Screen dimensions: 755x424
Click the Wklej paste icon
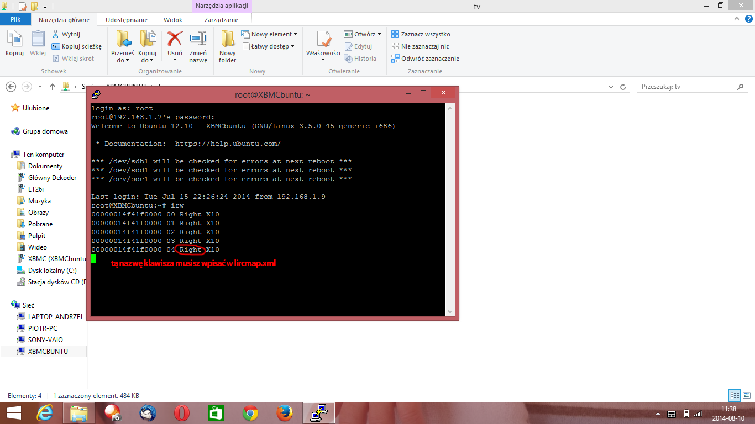(38, 44)
